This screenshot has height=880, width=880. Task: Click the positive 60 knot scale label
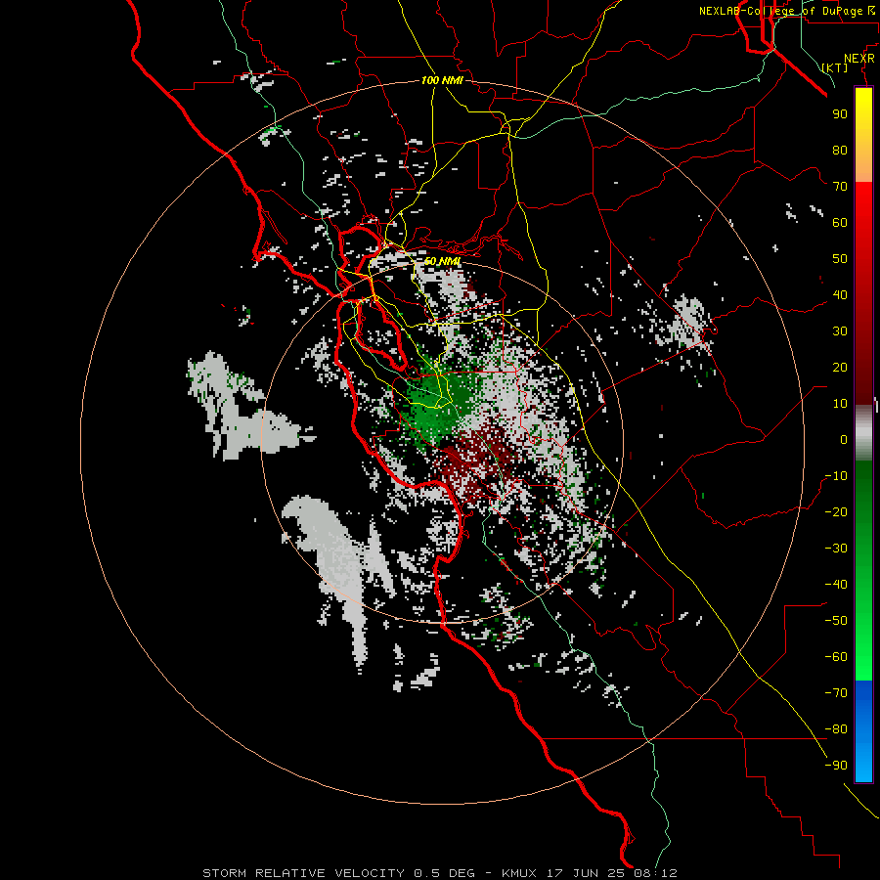840,223
